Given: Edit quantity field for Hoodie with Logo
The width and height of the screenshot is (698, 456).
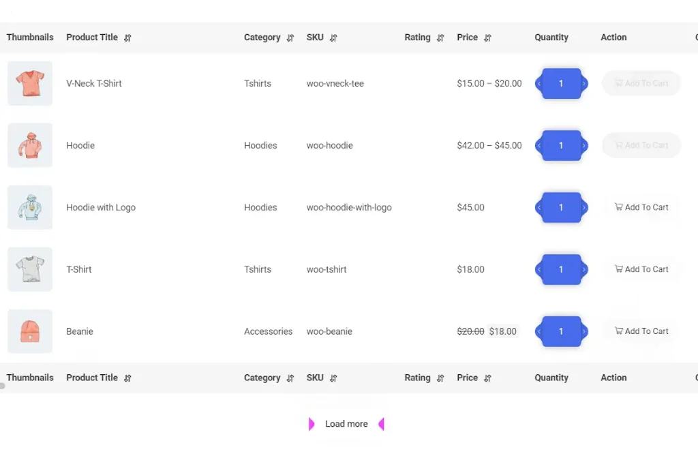Looking at the screenshot, I should coord(562,207).
